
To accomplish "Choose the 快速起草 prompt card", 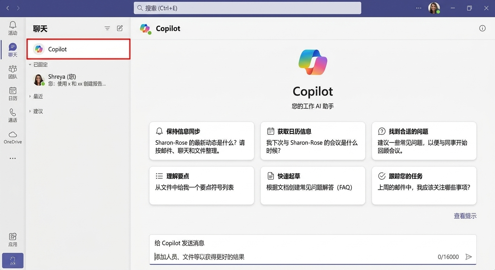I will pyautogui.click(x=313, y=186).
